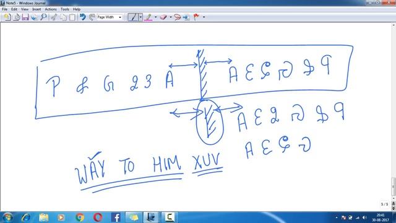Screen dimensions: 396x223
Task: Go to previous page with double-up arrow
Action: pos(394,204)
